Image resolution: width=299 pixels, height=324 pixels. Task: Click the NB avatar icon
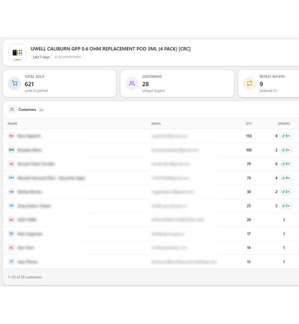point(11,192)
